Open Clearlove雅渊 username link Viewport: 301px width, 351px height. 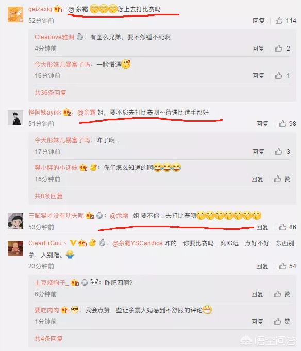tap(54, 37)
